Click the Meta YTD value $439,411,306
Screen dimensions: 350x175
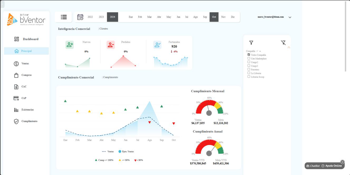221,163
